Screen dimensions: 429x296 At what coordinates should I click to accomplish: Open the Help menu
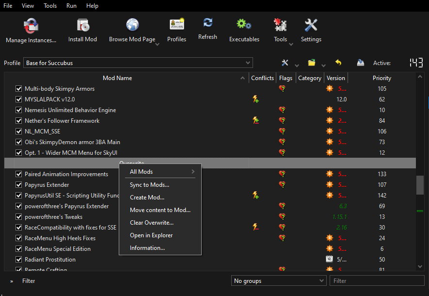92,6
